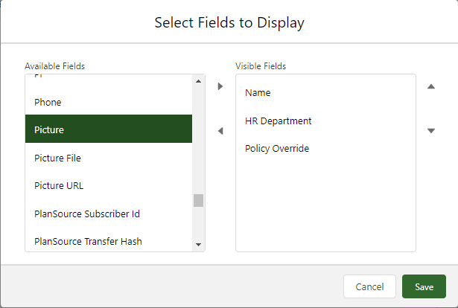Click Available Fields scrollbar down arrow
458x308 pixels.
click(x=198, y=244)
